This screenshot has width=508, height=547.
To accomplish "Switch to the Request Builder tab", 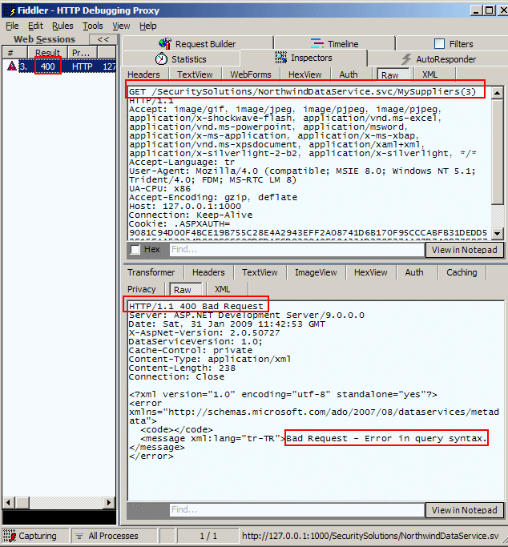I will click(197, 43).
